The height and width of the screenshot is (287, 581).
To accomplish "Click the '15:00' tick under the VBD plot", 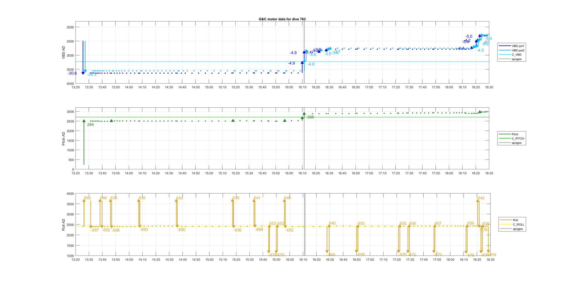I will coord(209,87).
